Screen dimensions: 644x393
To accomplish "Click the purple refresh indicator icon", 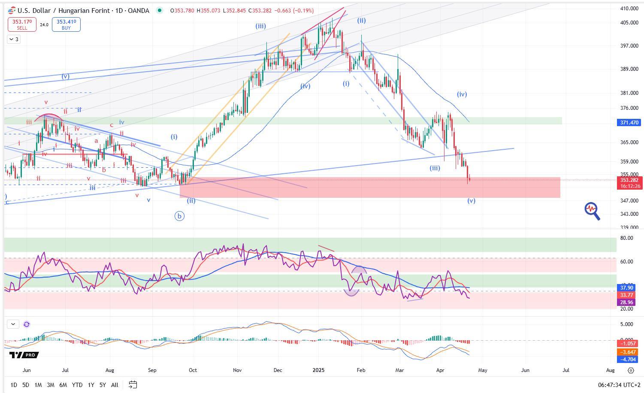I will pos(27,324).
